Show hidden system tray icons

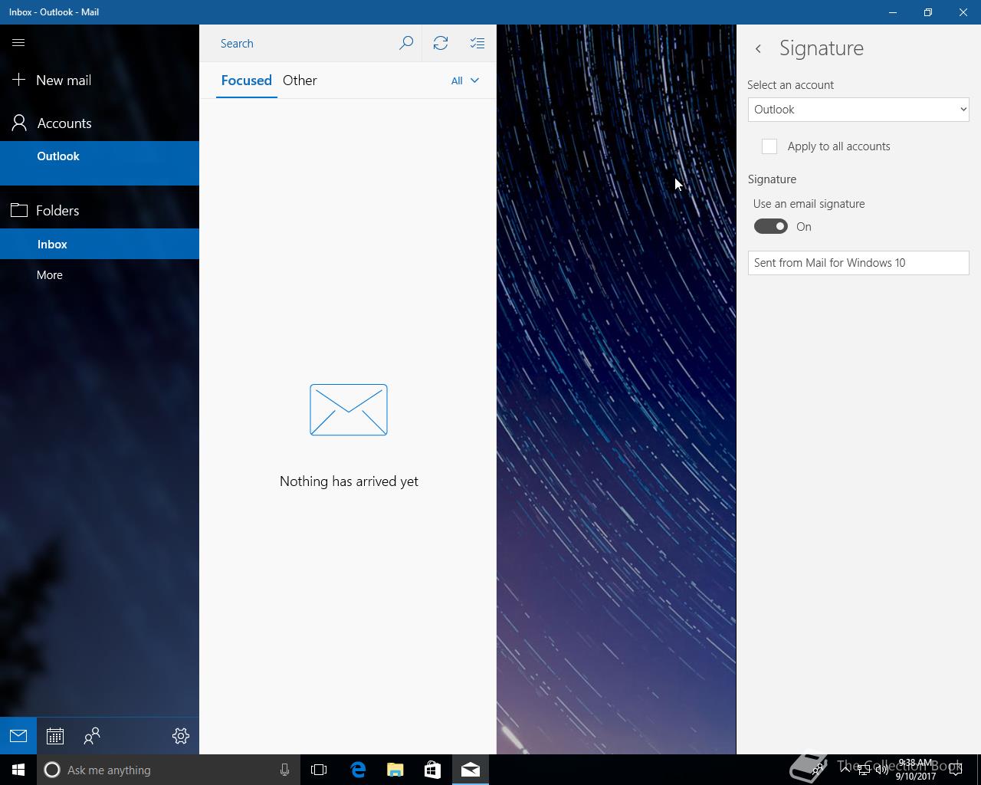pyautogui.click(x=845, y=770)
